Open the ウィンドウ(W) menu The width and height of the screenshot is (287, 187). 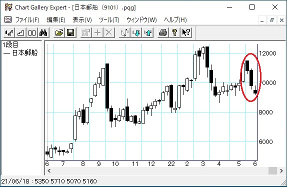pos(141,20)
